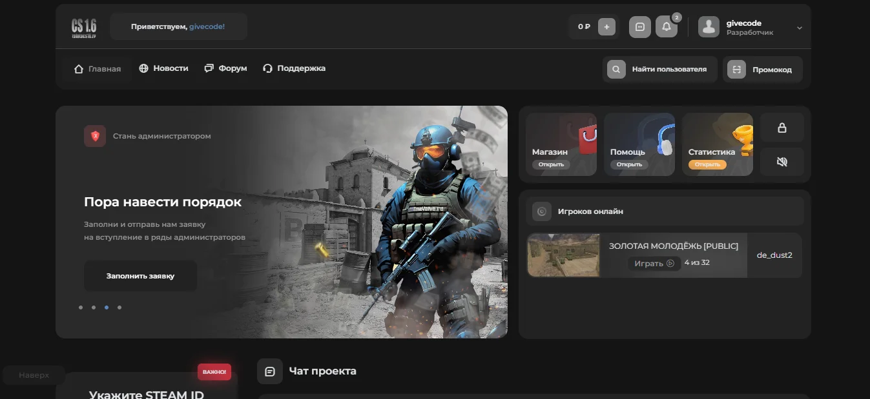Open the messages chat-bubble icon
Image resolution: width=870 pixels, height=399 pixels.
[639, 27]
